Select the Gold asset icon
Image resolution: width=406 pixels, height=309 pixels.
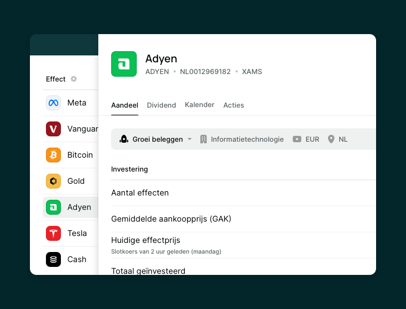coord(53,181)
